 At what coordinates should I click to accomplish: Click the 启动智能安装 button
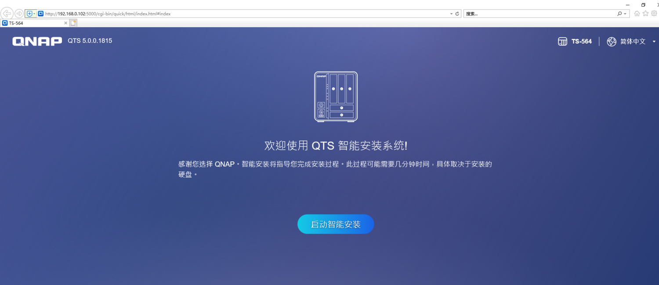click(336, 224)
